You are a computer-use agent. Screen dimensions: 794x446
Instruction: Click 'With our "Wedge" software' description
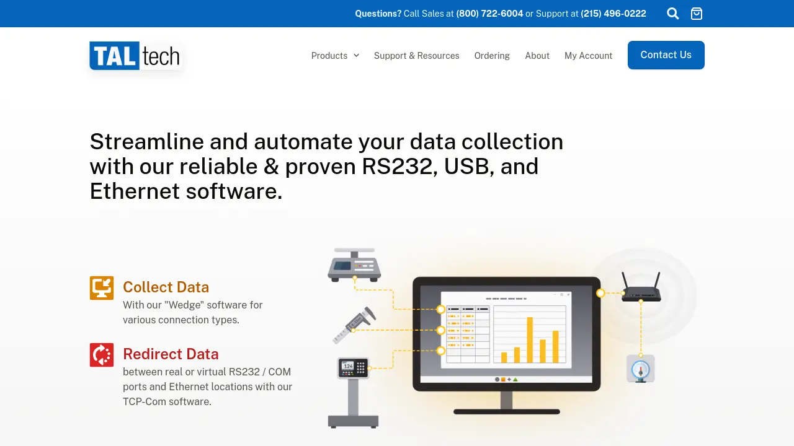point(193,312)
